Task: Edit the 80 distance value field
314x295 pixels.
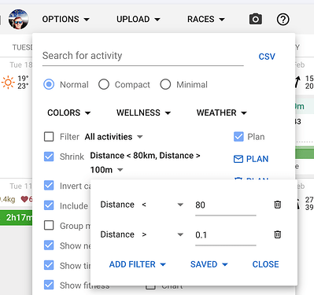Action: [226, 205]
